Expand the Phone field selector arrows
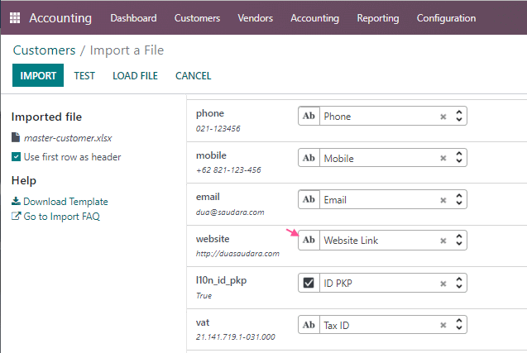Screen dimensions: 527x353 click(x=459, y=116)
